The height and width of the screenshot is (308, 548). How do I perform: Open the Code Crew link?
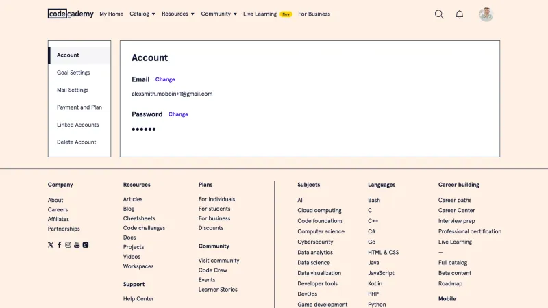[x=213, y=270]
